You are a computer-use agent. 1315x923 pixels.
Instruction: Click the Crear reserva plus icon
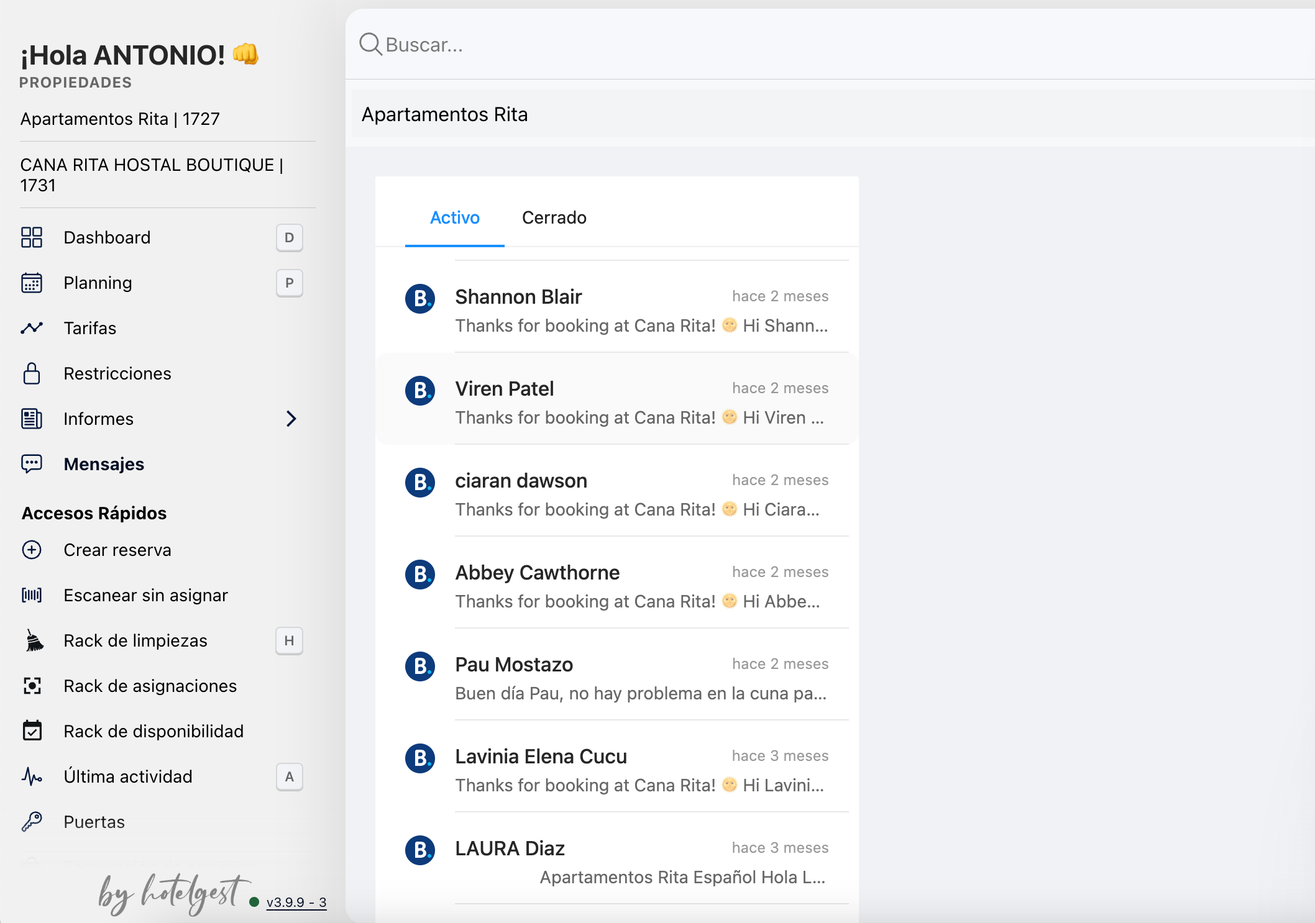[x=32, y=550]
